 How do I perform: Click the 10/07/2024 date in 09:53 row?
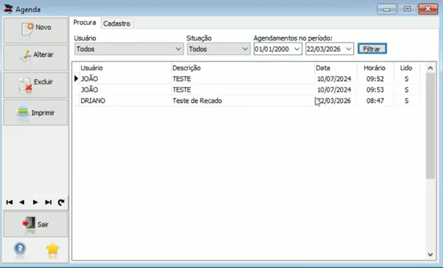[x=336, y=90]
